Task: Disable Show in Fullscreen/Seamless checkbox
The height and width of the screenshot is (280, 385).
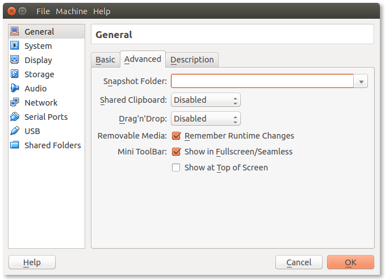Action: click(176, 152)
